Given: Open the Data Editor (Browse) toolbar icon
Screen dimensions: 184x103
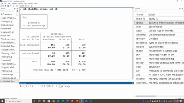Looking at the screenshot, I should (23, 6).
